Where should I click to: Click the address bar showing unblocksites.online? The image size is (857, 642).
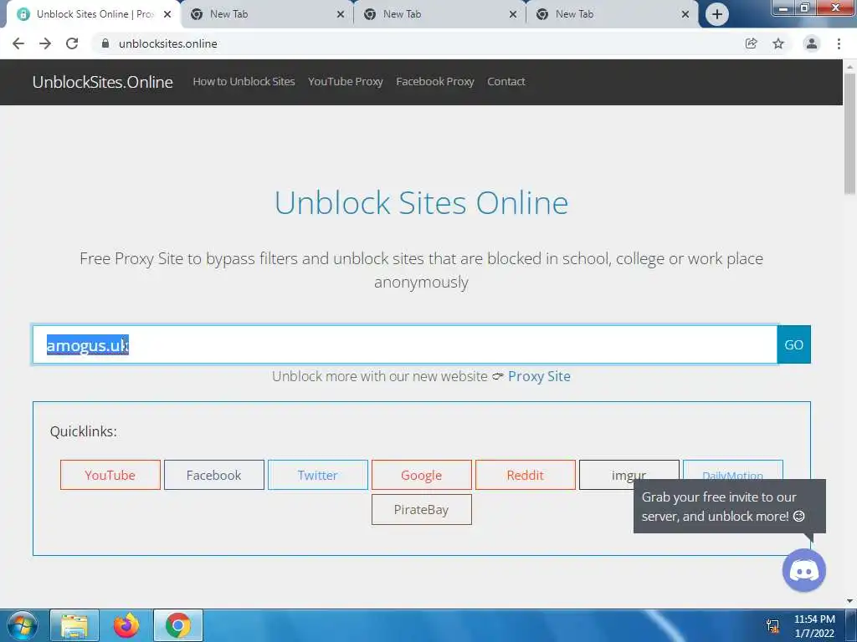click(x=415, y=43)
